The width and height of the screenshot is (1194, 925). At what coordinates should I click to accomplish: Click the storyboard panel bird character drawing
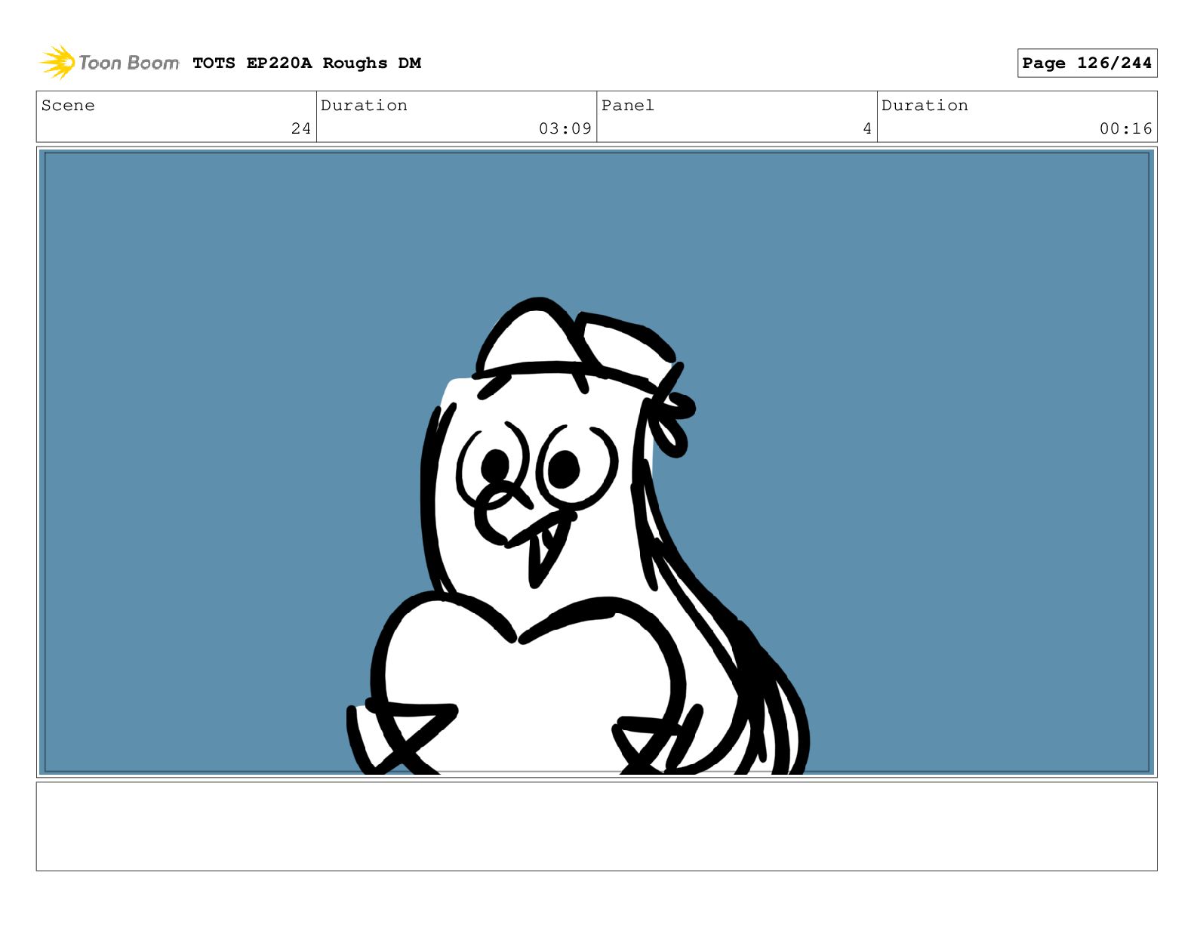[x=577, y=536]
